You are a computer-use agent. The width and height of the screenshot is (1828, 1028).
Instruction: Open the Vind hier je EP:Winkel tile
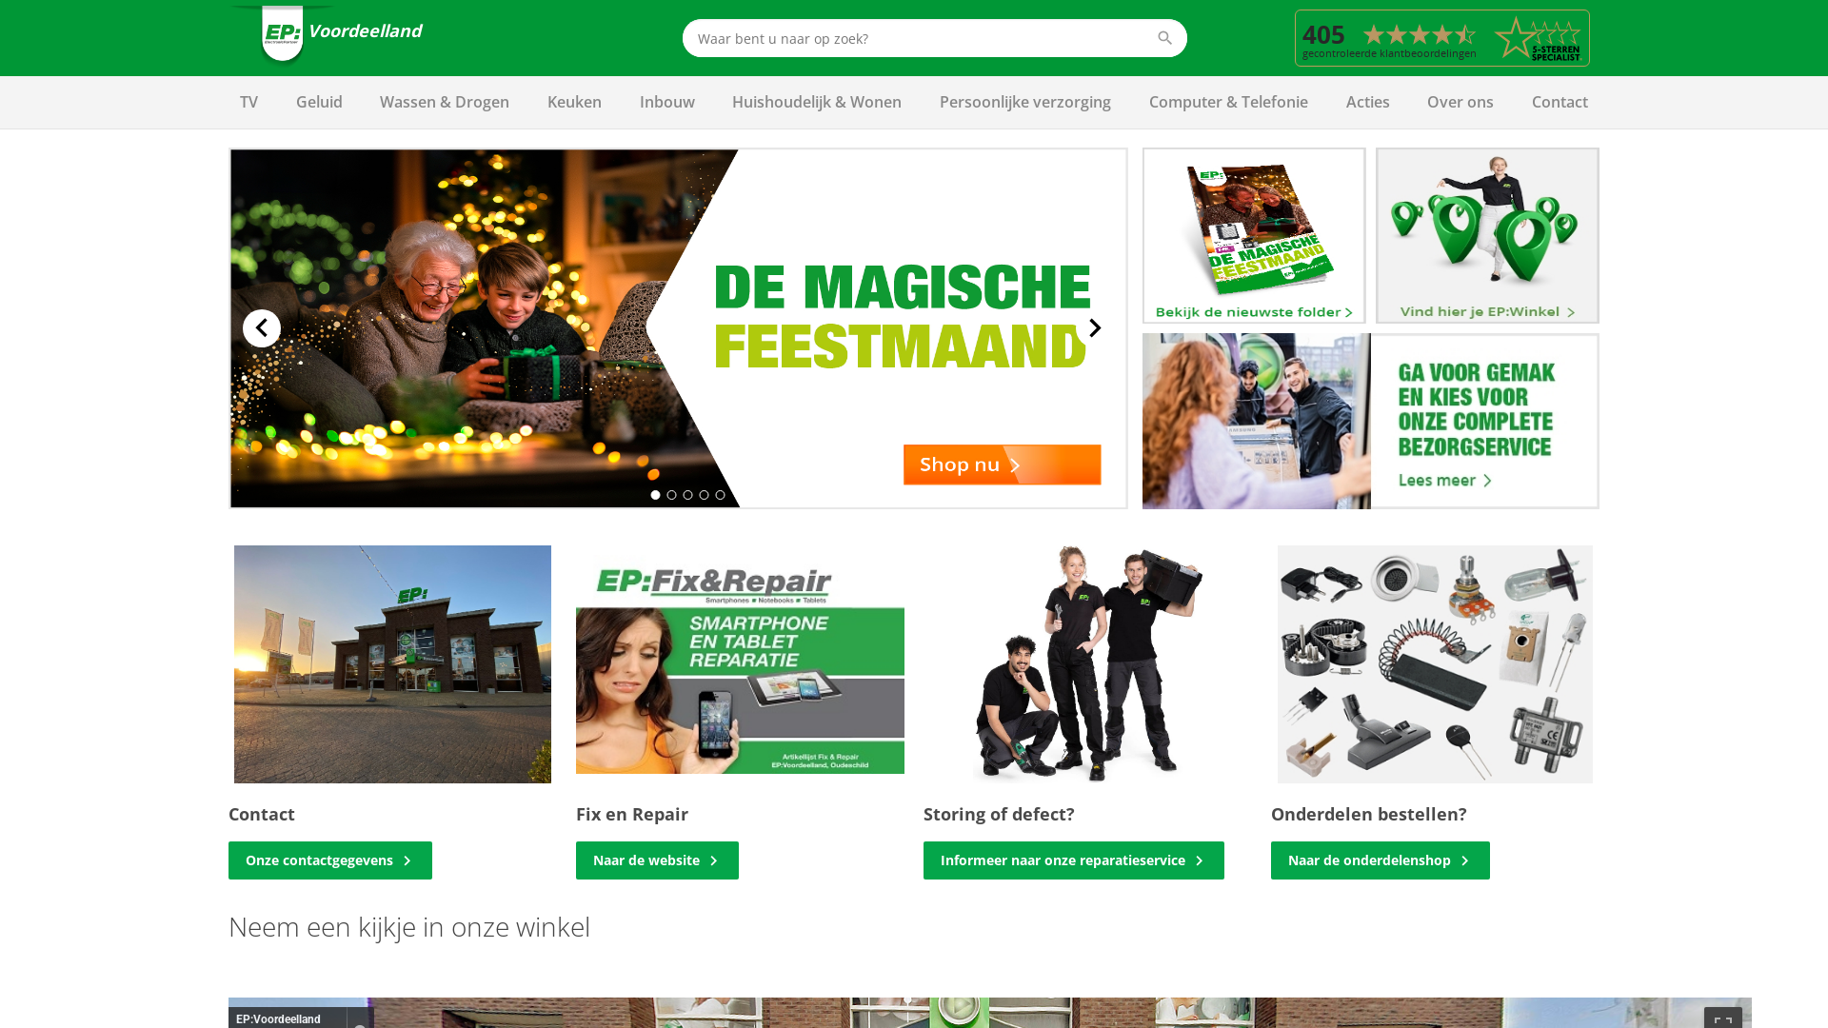click(x=1487, y=235)
